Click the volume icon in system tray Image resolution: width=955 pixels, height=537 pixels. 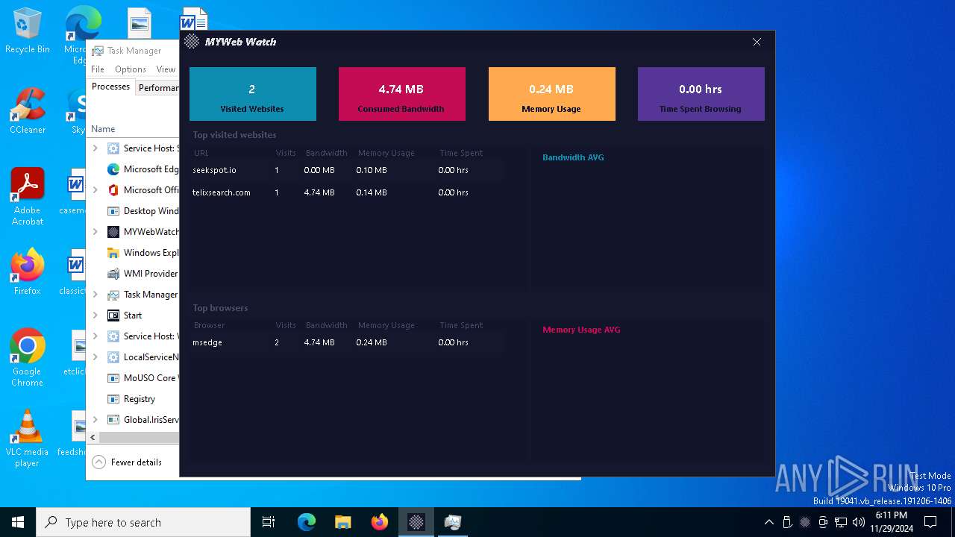[859, 522]
